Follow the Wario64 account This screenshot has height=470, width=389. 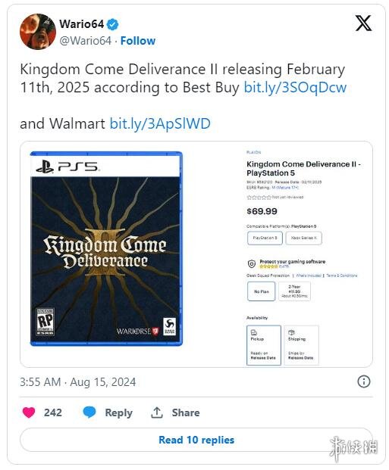tap(138, 41)
